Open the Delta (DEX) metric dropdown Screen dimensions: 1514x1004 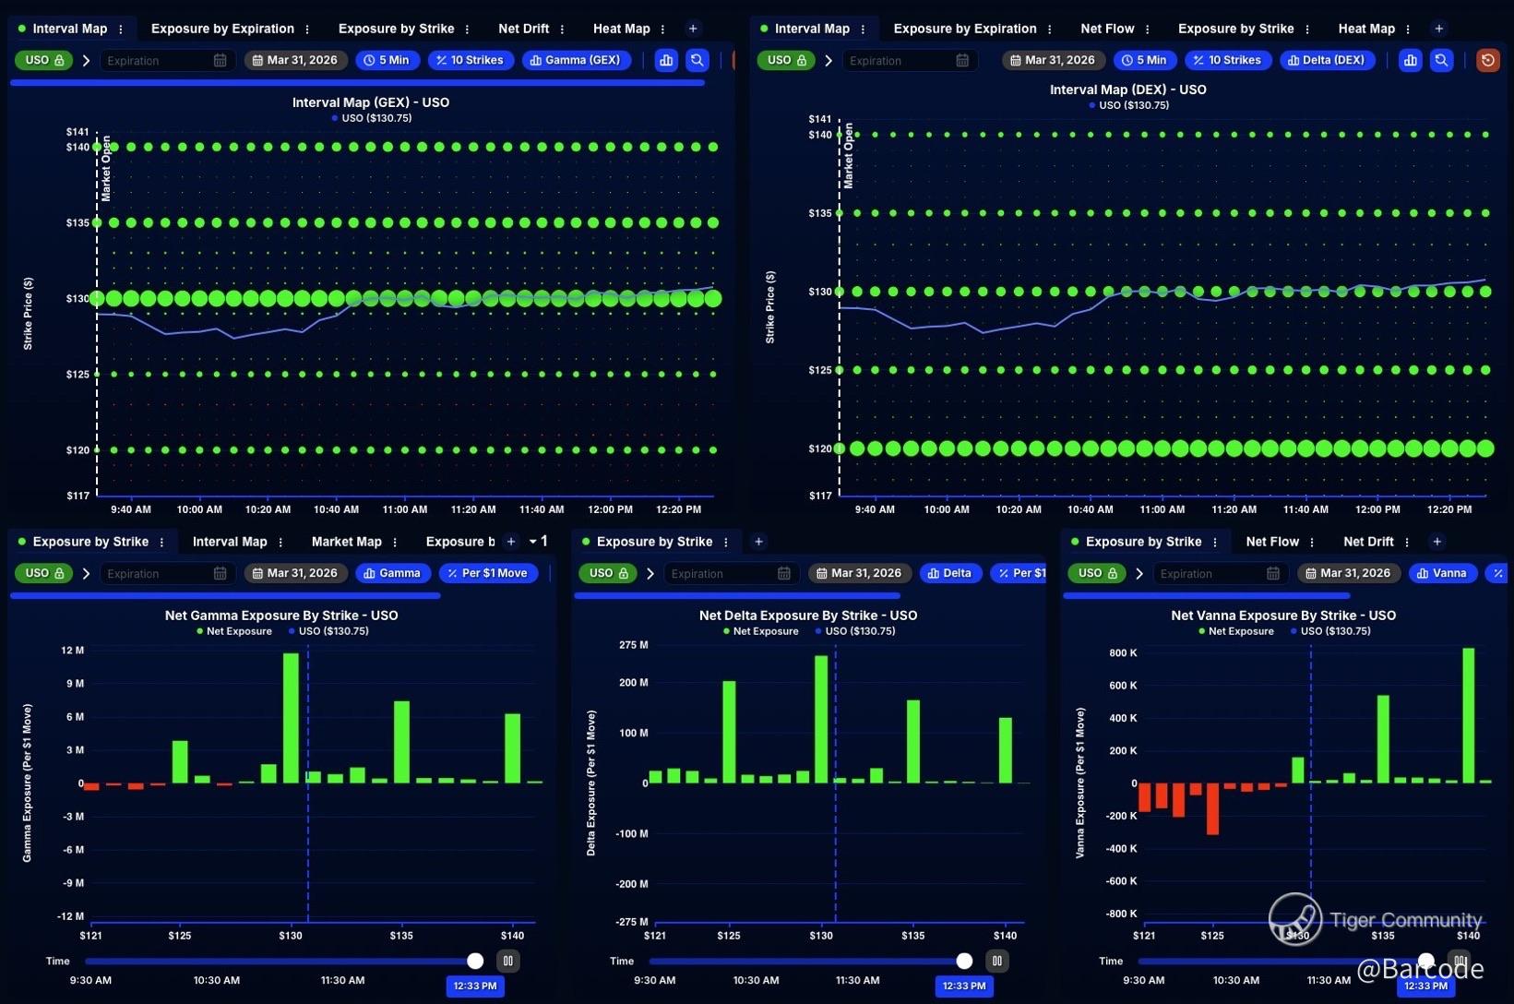pos(1327,60)
